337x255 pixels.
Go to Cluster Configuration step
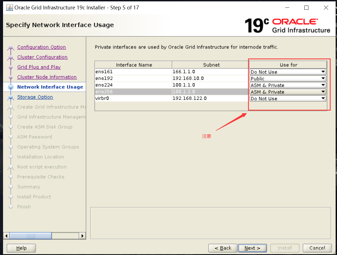42,57
